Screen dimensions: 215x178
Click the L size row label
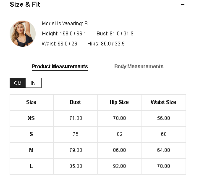31,166
